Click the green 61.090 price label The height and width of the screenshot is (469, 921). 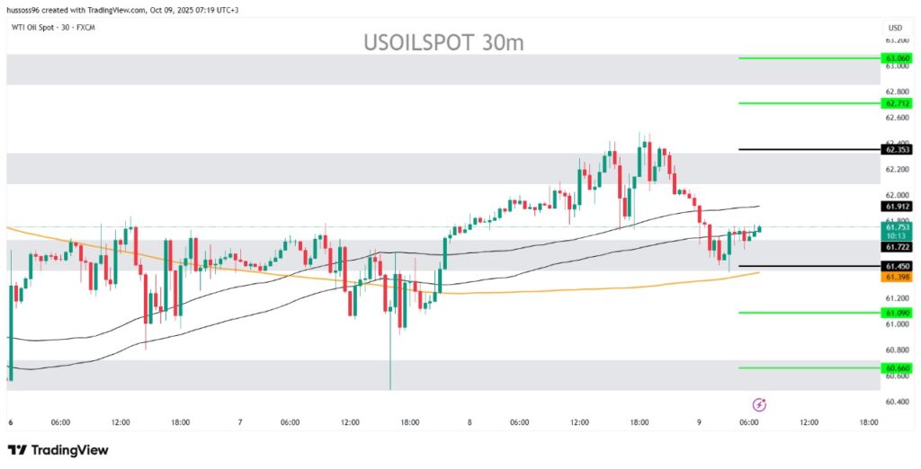[x=897, y=313]
